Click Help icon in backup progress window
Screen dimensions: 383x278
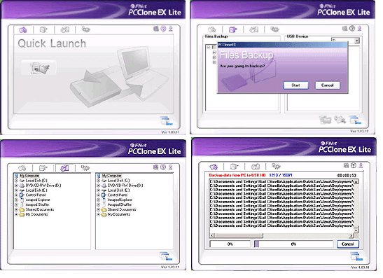353,165
